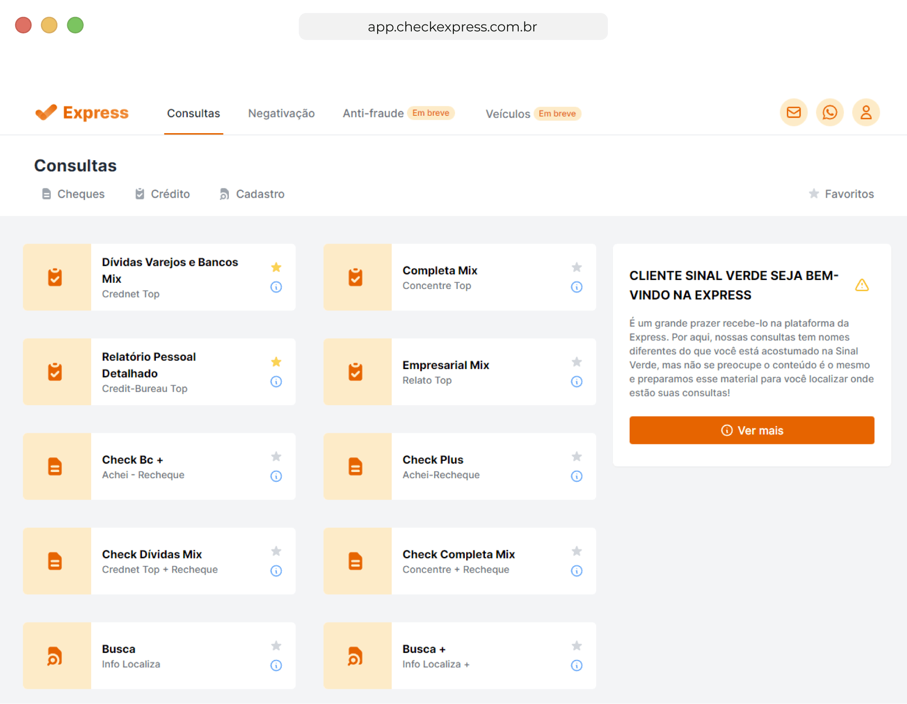Unfavorite Relatório Pessoal Detalhado star
Image resolution: width=907 pixels, height=704 pixels.
(x=276, y=362)
